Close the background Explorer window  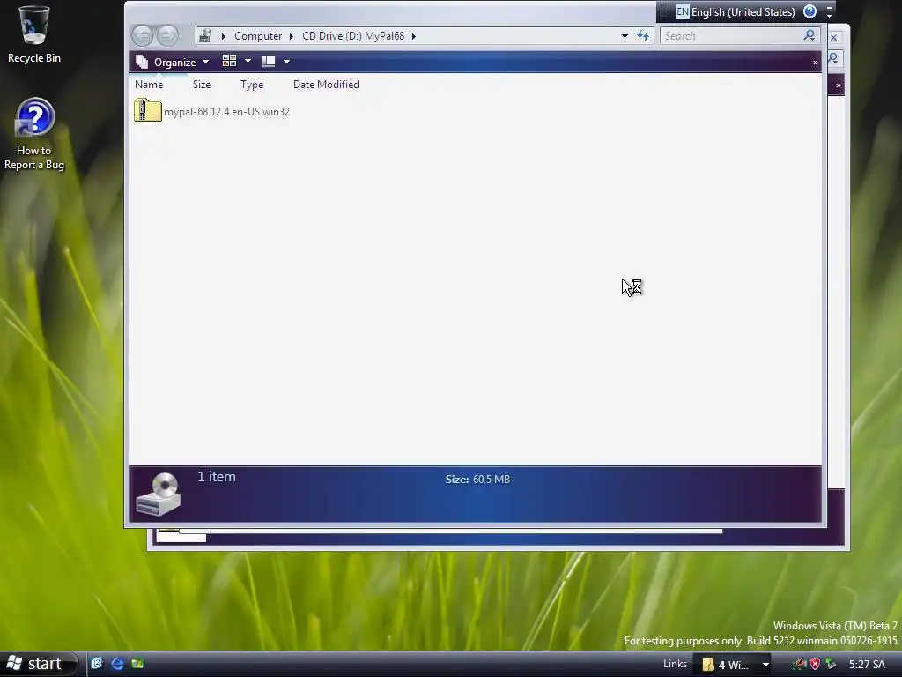[x=833, y=37]
